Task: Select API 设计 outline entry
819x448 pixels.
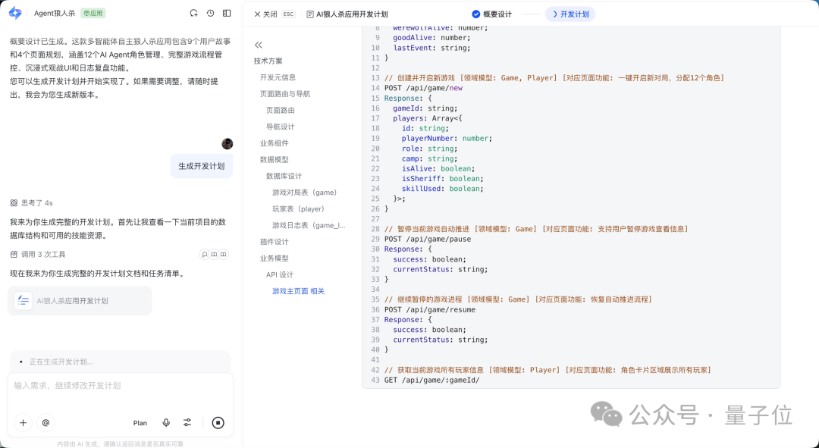Action: click(x=279, y=274)
